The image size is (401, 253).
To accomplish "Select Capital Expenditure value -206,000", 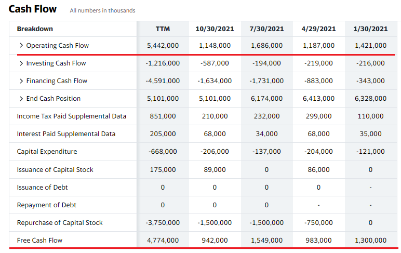I will pos(215,152).
